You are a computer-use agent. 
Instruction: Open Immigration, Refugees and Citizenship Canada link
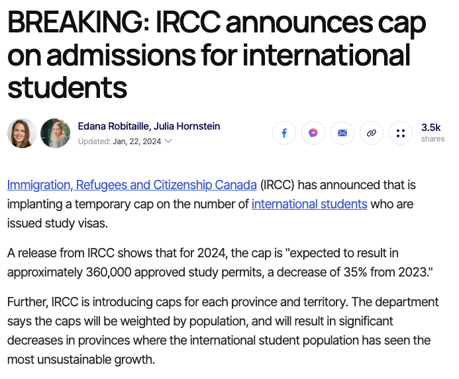132,185
